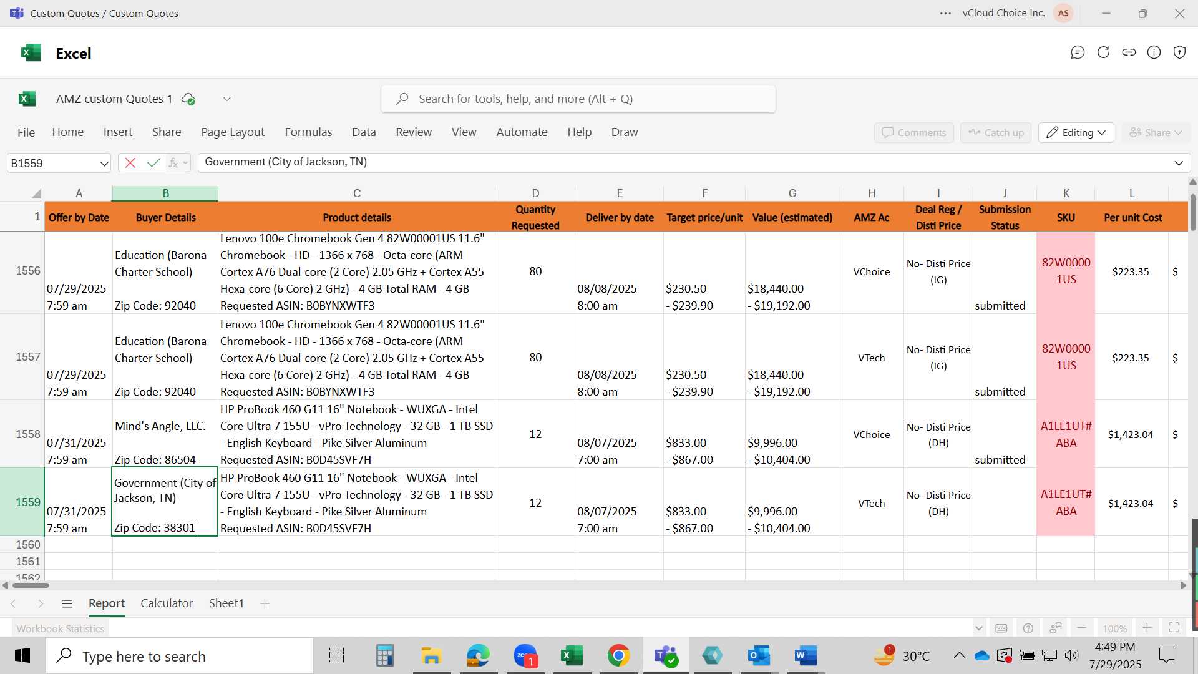Open the Windows Start menu
This screenshot has height=674, width=1198.
(x=22, y=656)
